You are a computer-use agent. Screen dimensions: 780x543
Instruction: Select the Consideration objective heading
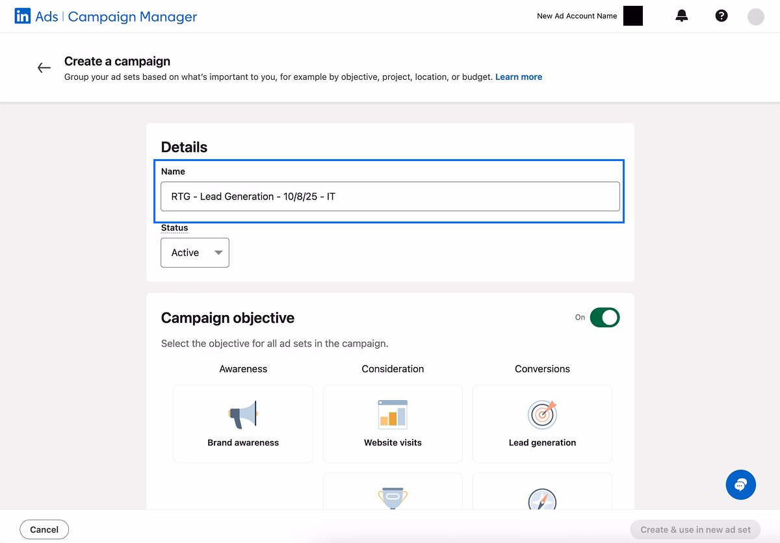pyautogui.click(x=393, y=369)
